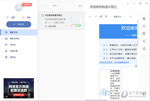Click the note preview thumbnail in list

(76, 22)
